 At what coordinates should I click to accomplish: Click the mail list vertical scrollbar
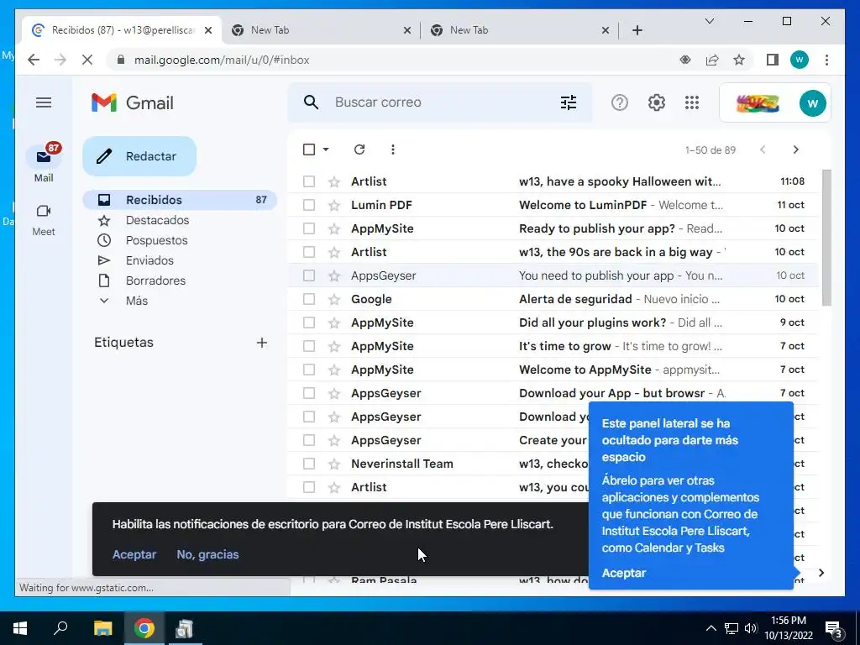coord(826,238)
